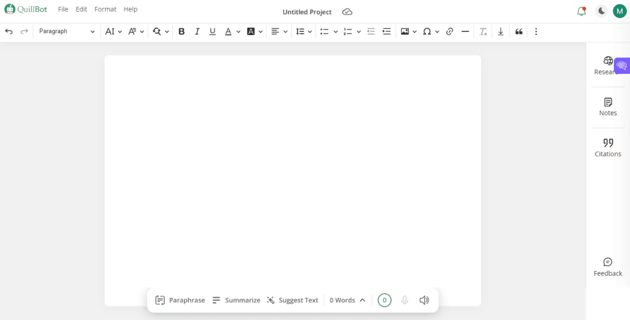
Task: Click the Paraphrase button
Action: point(180,300)
